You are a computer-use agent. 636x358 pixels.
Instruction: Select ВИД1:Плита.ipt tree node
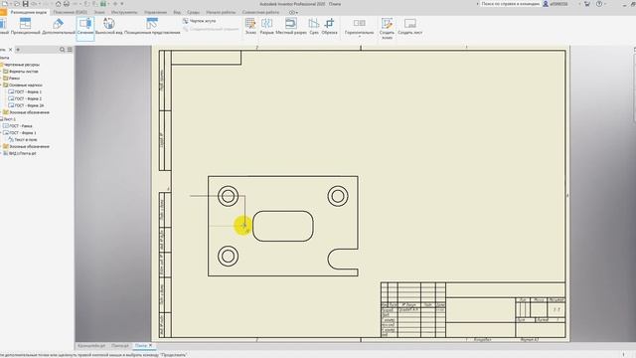(20, 153)
